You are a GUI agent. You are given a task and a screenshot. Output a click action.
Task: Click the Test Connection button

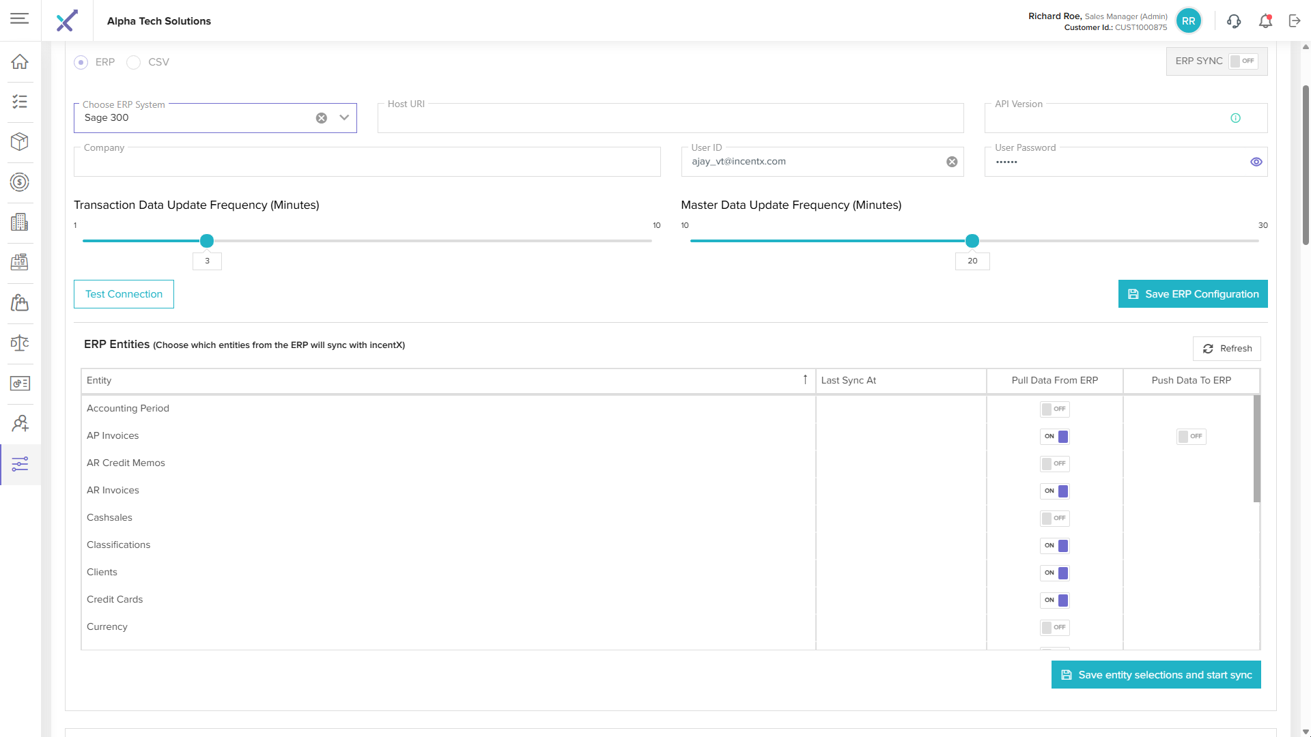124,294
